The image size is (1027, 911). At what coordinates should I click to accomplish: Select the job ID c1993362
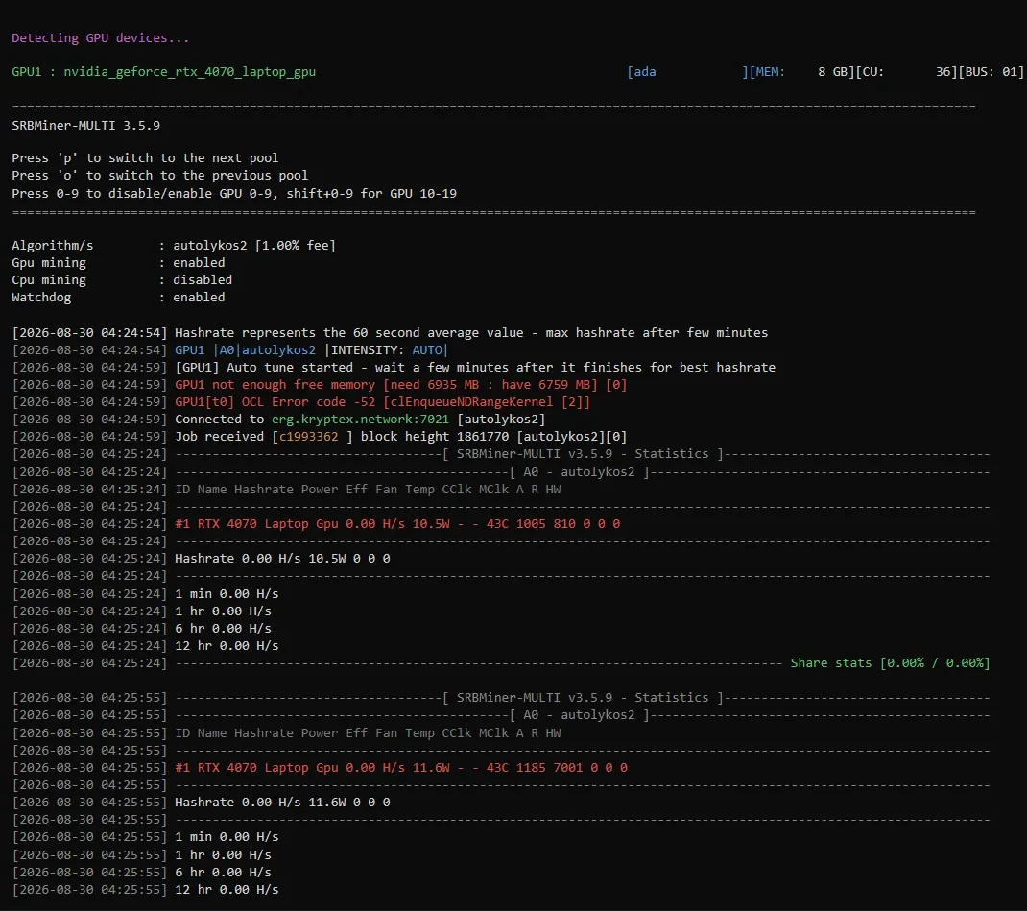click(x=308, y=437)
